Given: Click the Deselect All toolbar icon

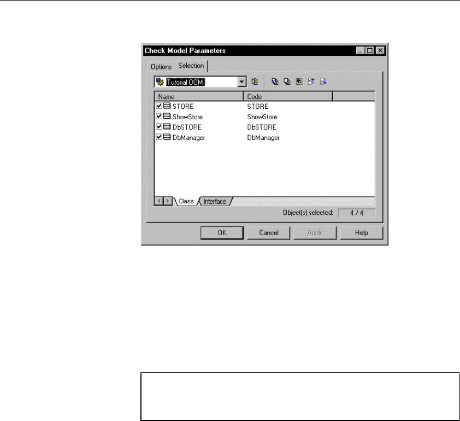Looking at the screenshot, I should coord(287,81).
